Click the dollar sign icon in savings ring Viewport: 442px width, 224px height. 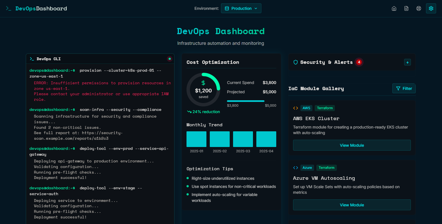[203, 83]
